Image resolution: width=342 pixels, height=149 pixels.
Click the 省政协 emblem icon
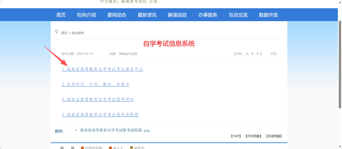click(131, 148)
